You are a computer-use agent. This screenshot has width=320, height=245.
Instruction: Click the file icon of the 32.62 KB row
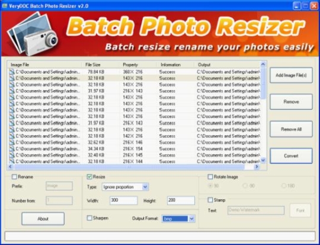tap(12, 142)
